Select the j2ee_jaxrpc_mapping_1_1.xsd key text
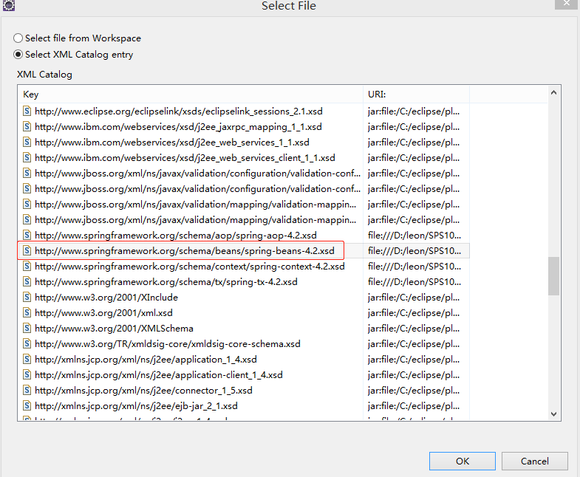580x477 pixels. tap(178, 127)
